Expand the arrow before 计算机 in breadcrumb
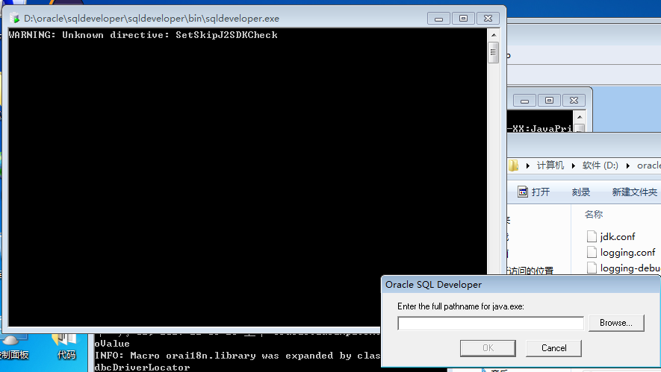This screenshot has height=372, width=661. pos(528,165)
